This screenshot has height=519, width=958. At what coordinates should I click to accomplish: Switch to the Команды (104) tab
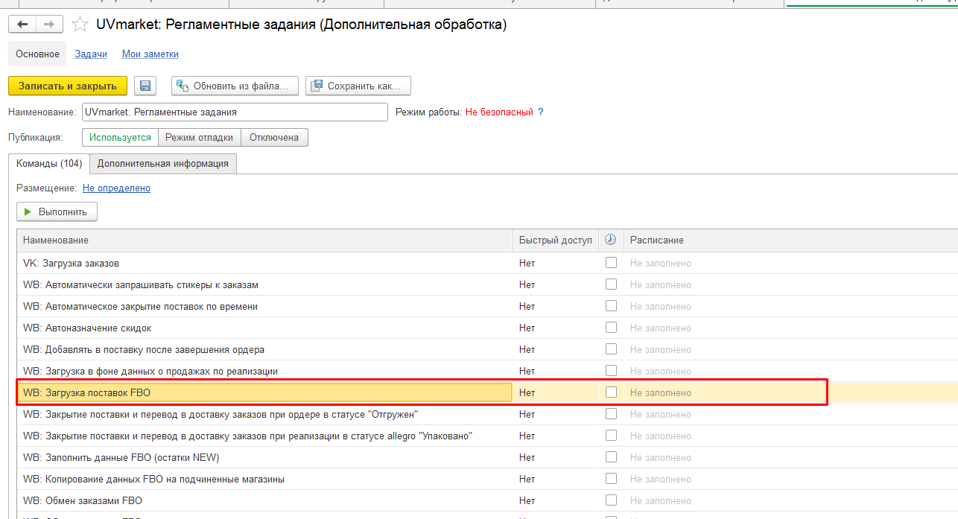(49, 164)
